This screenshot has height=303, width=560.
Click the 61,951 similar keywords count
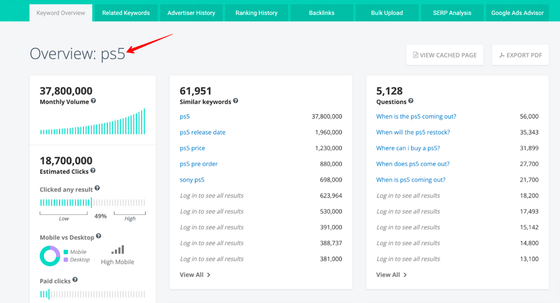pos(195,91)
